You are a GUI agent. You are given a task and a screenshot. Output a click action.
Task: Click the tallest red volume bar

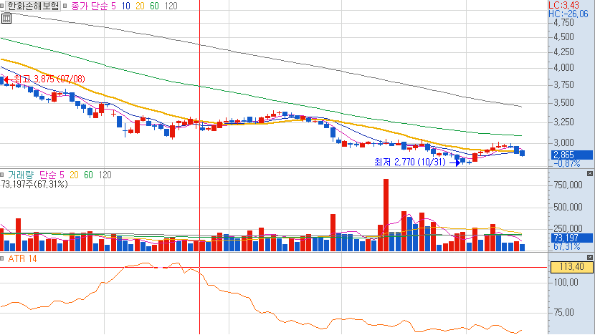click(386, 215)
